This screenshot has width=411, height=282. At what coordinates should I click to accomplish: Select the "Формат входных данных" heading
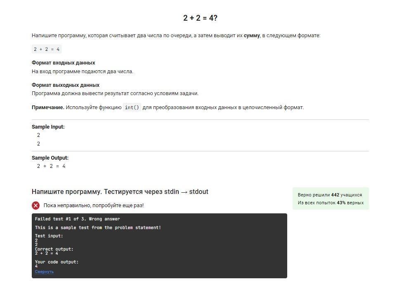point(63,63)
